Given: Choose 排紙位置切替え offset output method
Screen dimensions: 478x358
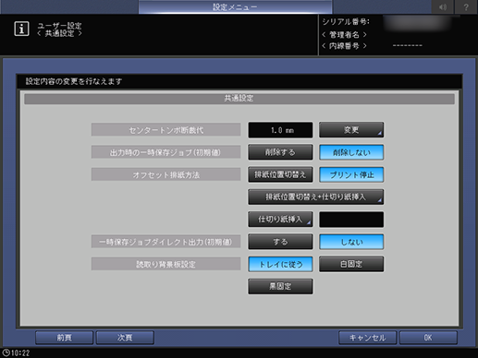Looking at the screenshot, I should (x=280, y=174).
